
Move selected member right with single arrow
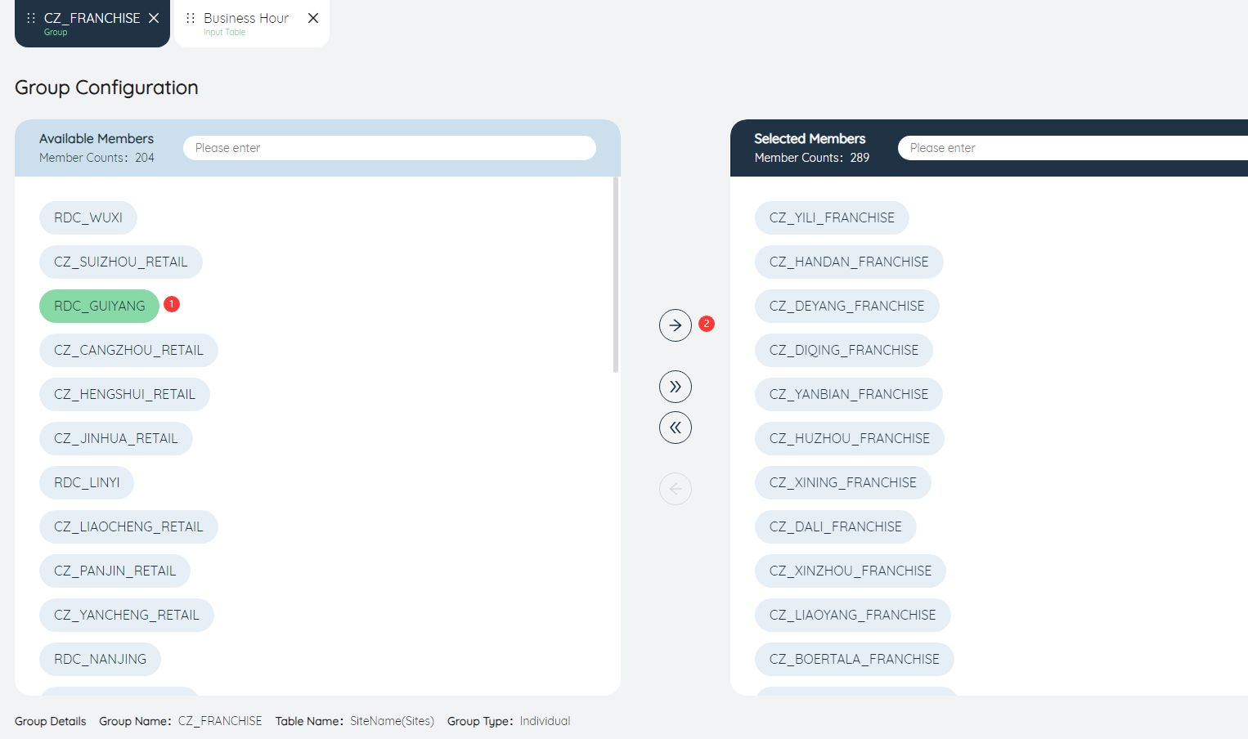click(676, 325)
